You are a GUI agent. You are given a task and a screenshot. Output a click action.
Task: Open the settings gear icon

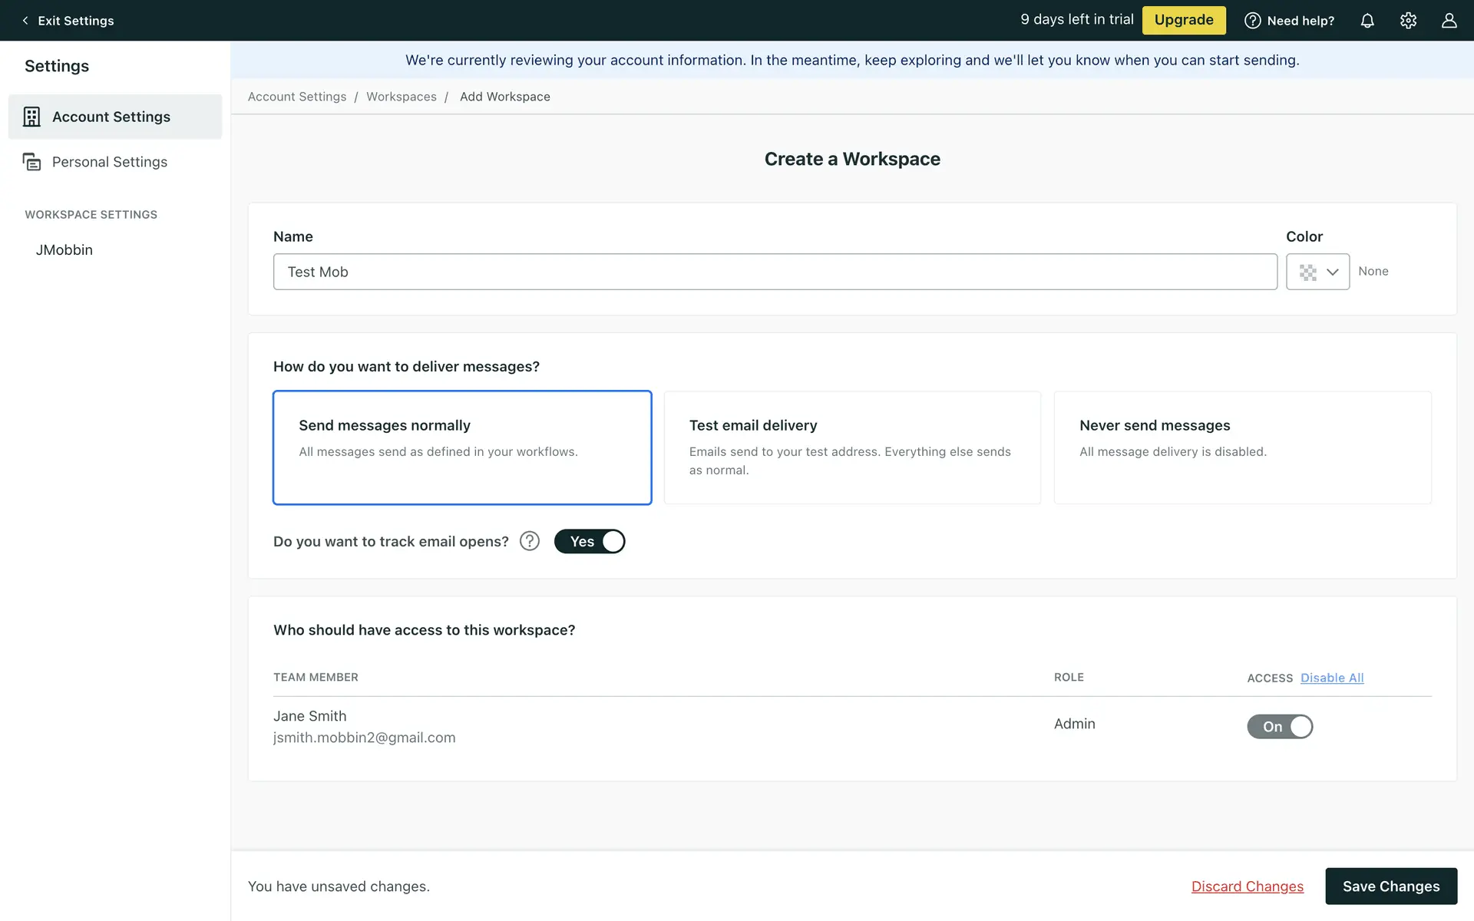[1408, 21]
